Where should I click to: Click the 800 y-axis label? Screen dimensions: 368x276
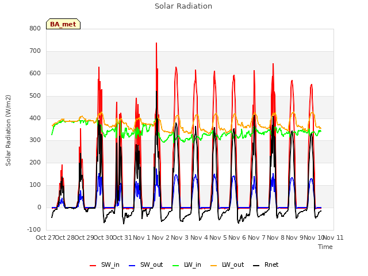click(35, 28)
